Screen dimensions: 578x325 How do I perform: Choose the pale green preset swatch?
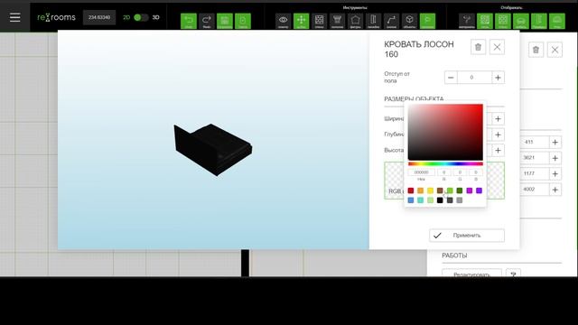(430, 200)
